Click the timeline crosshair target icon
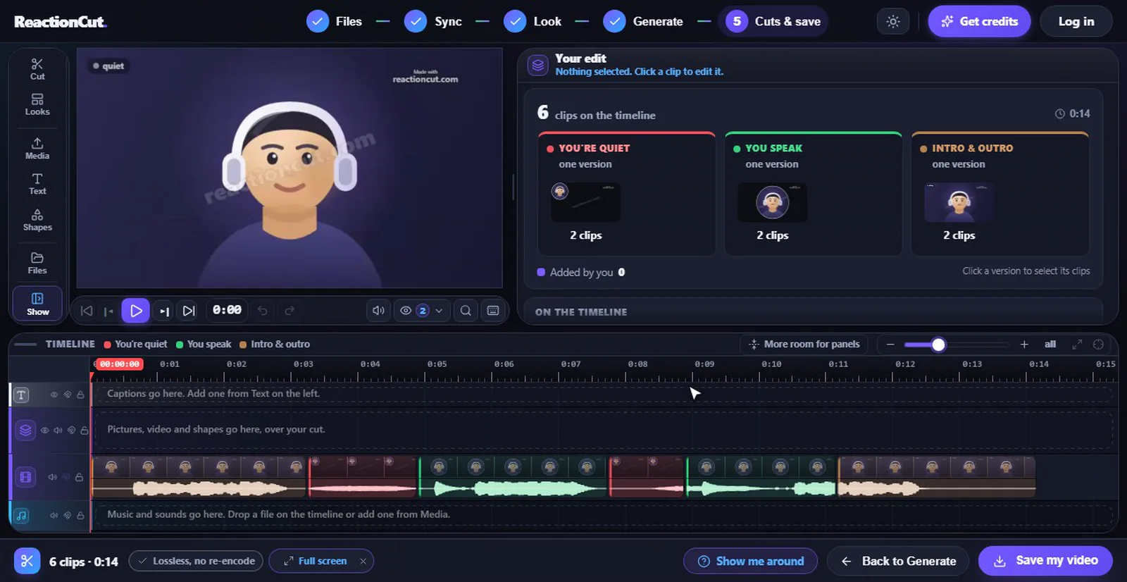 1098,345
